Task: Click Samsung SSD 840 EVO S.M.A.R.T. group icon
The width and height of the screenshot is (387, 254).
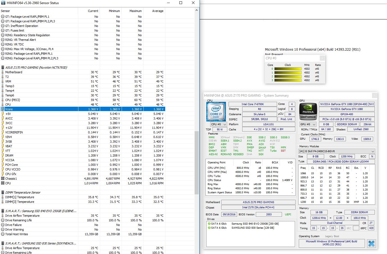Action: 3,211
